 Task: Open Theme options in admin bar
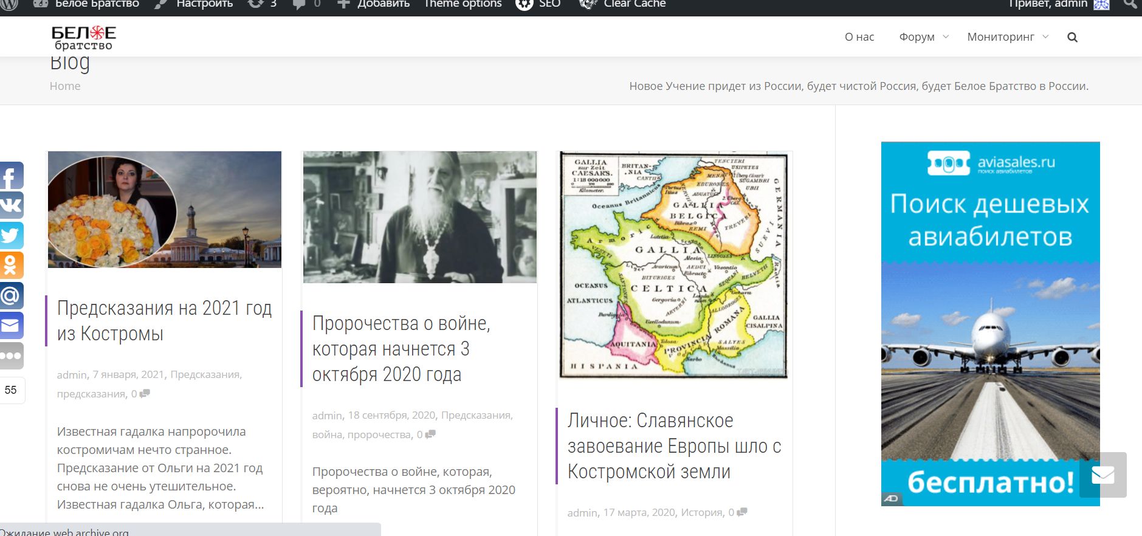(463, 4)
